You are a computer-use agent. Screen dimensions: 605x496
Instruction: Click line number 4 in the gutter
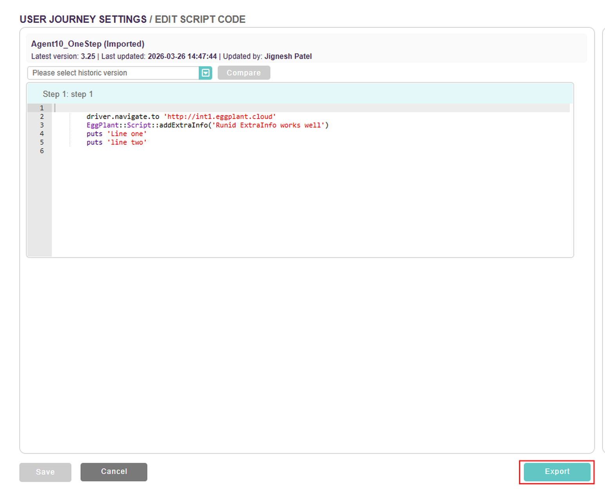click(42, 134)
